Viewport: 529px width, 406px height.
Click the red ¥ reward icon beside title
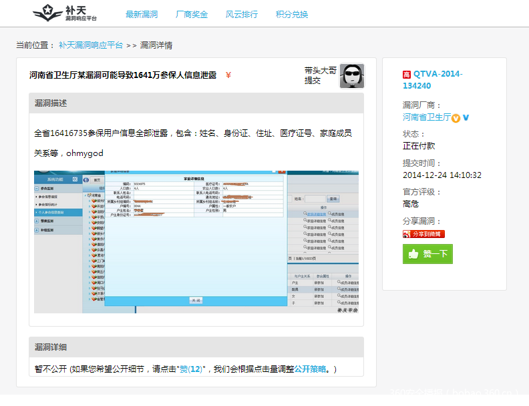(x=228, y=75)
